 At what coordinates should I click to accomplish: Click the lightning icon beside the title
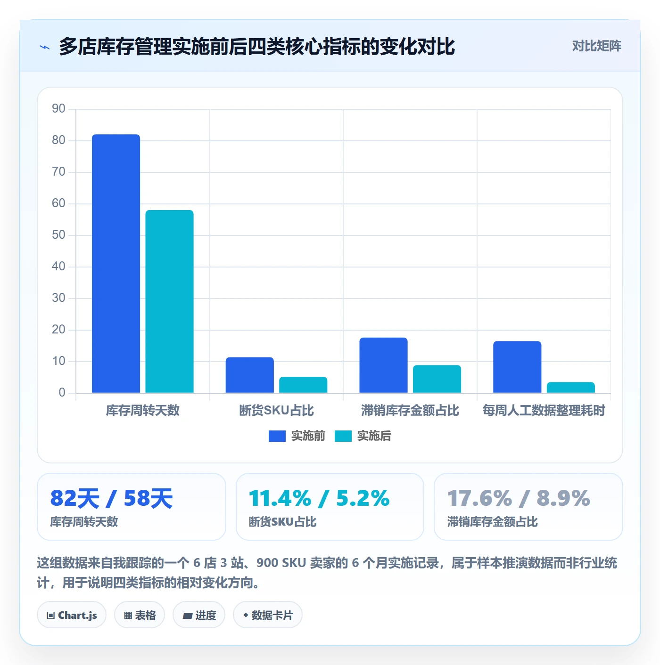[45, 47]
